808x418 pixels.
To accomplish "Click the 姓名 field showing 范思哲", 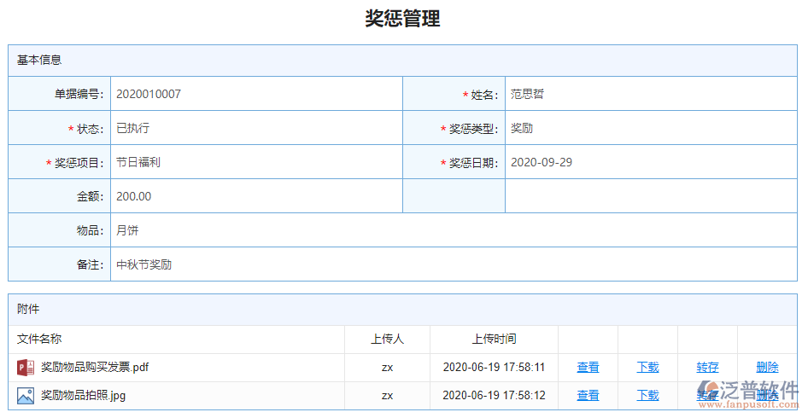I will (527, 95).
